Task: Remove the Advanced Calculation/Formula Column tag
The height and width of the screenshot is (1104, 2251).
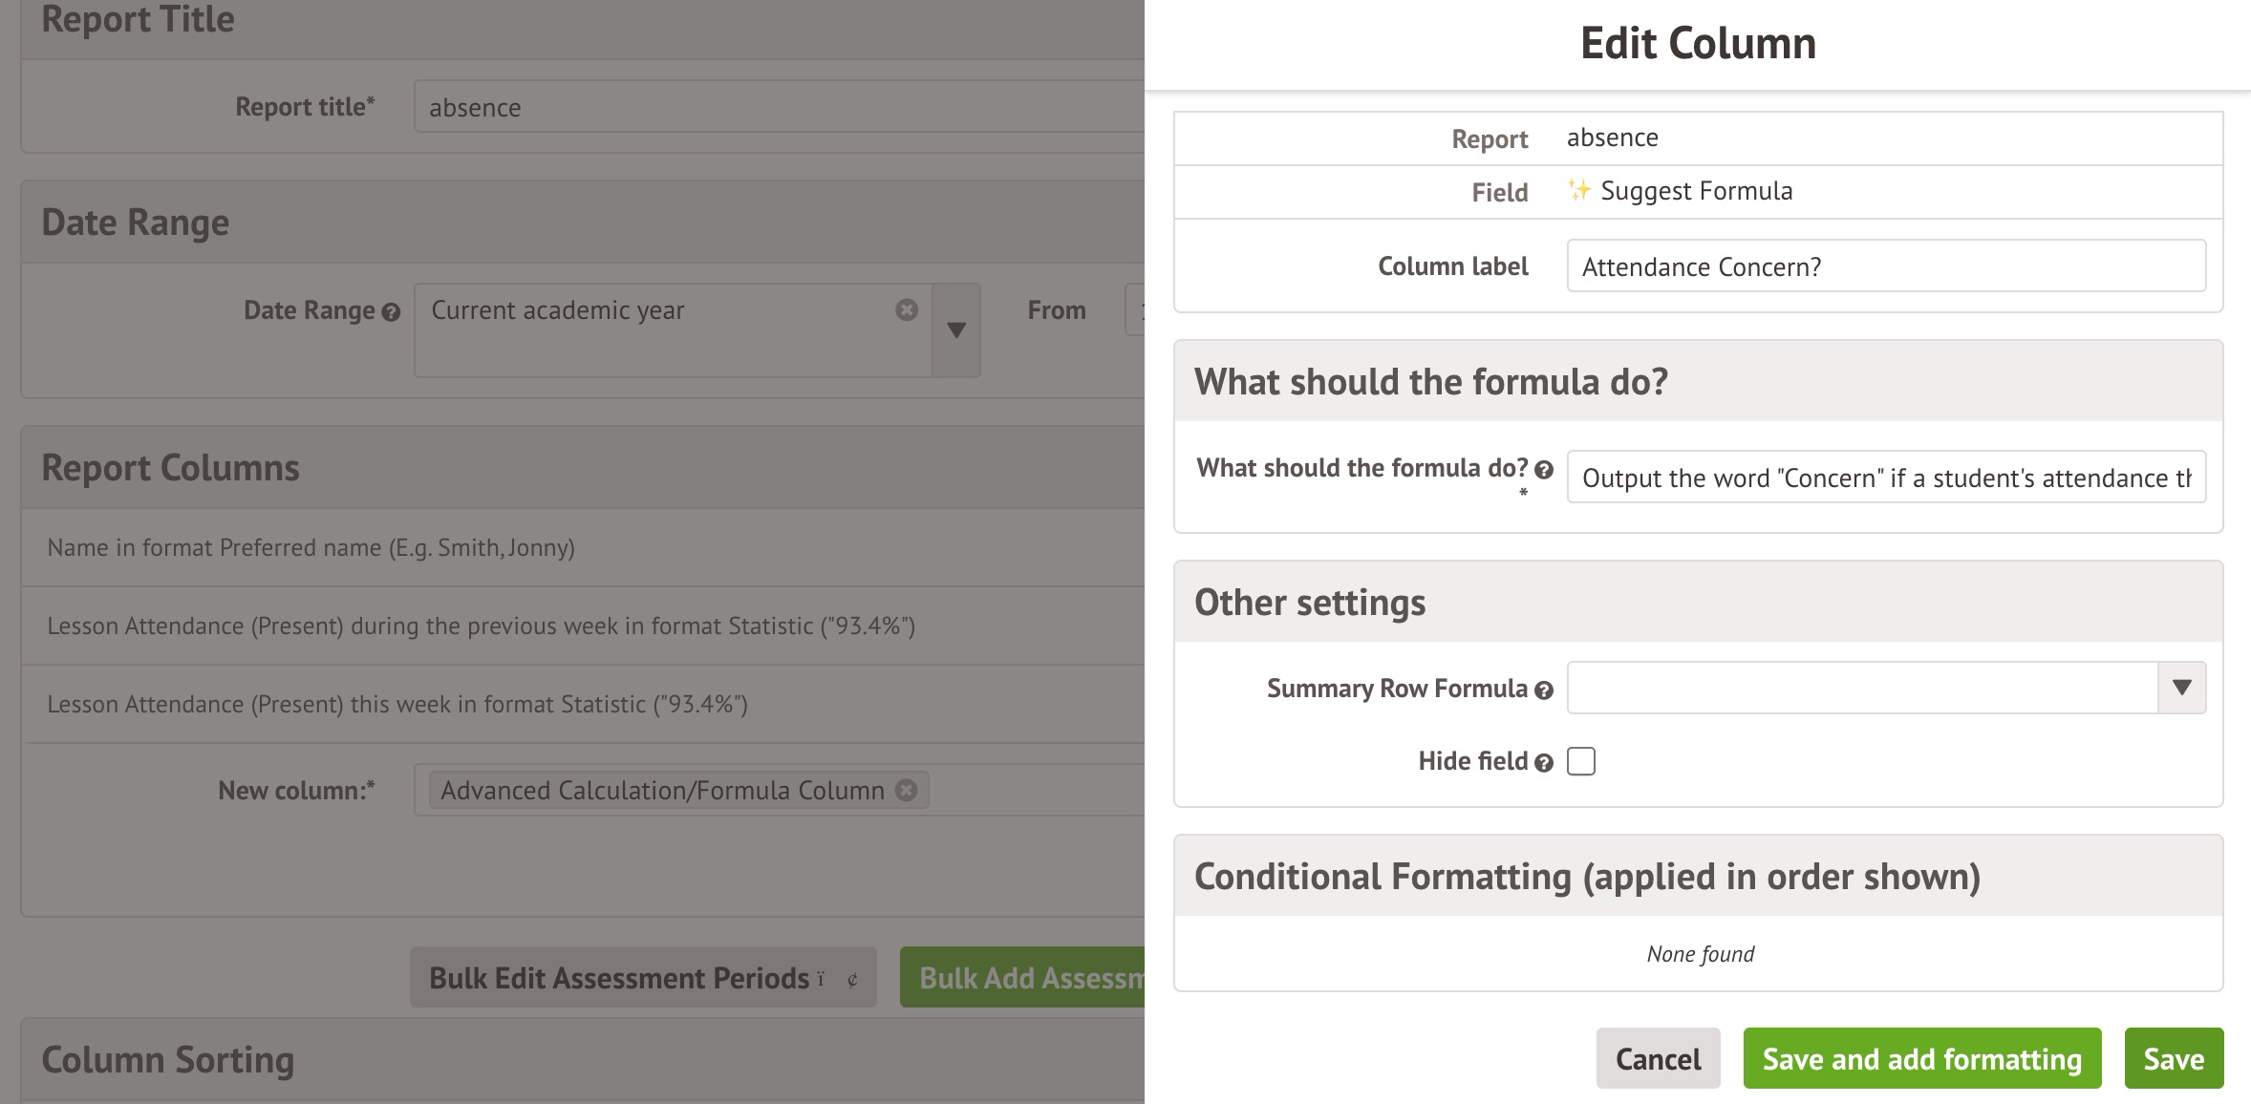Action: [x=907, y=791]
